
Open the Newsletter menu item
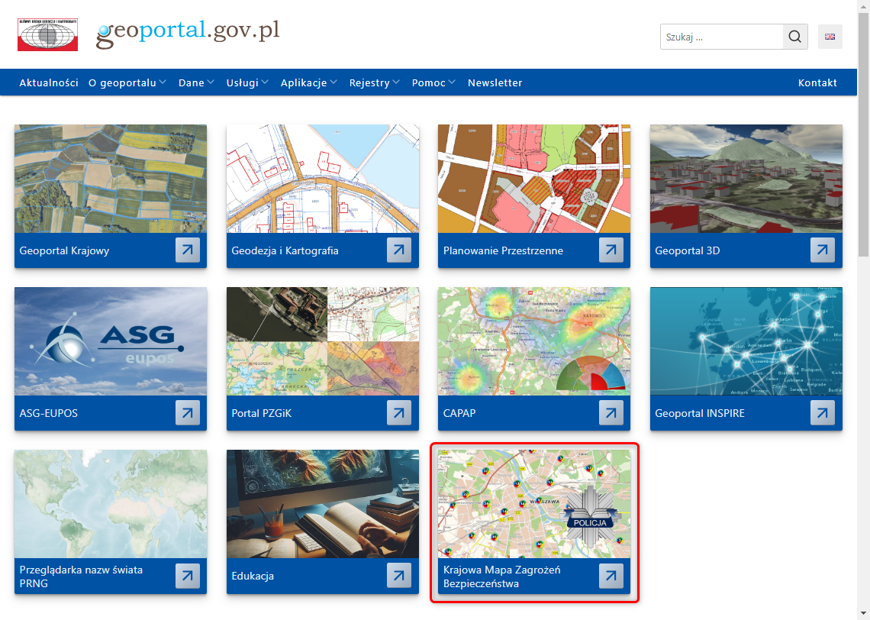click(495, 82)
